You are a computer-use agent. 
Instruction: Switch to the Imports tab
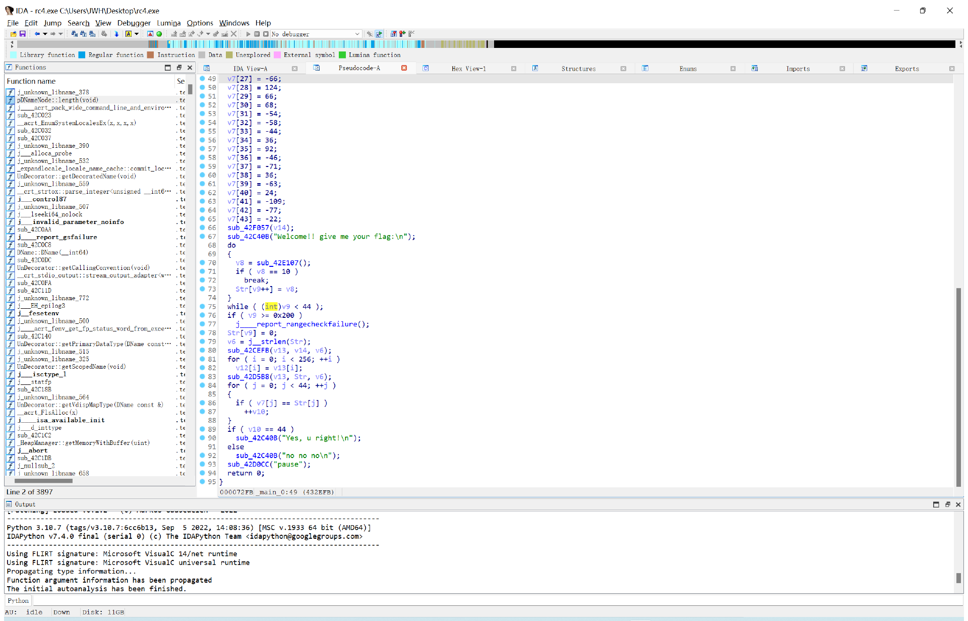pyautogui.click(x=798, y=69)
